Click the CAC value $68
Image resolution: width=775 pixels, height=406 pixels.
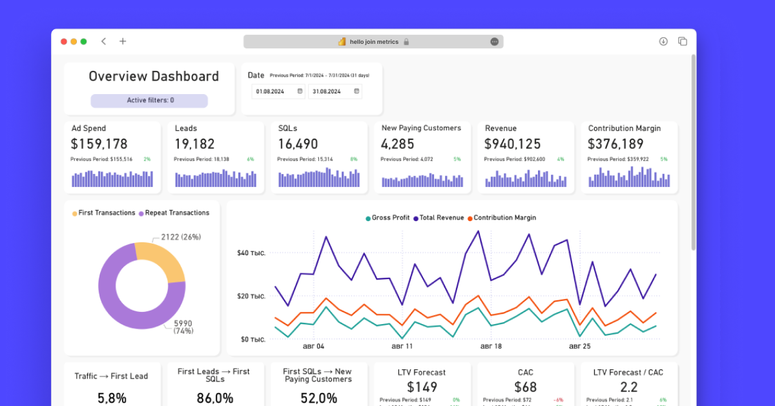tap(526, 387)
